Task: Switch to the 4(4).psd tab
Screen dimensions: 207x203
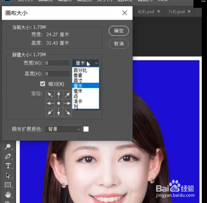Action: pyautogui.click(x=146, y=12)
